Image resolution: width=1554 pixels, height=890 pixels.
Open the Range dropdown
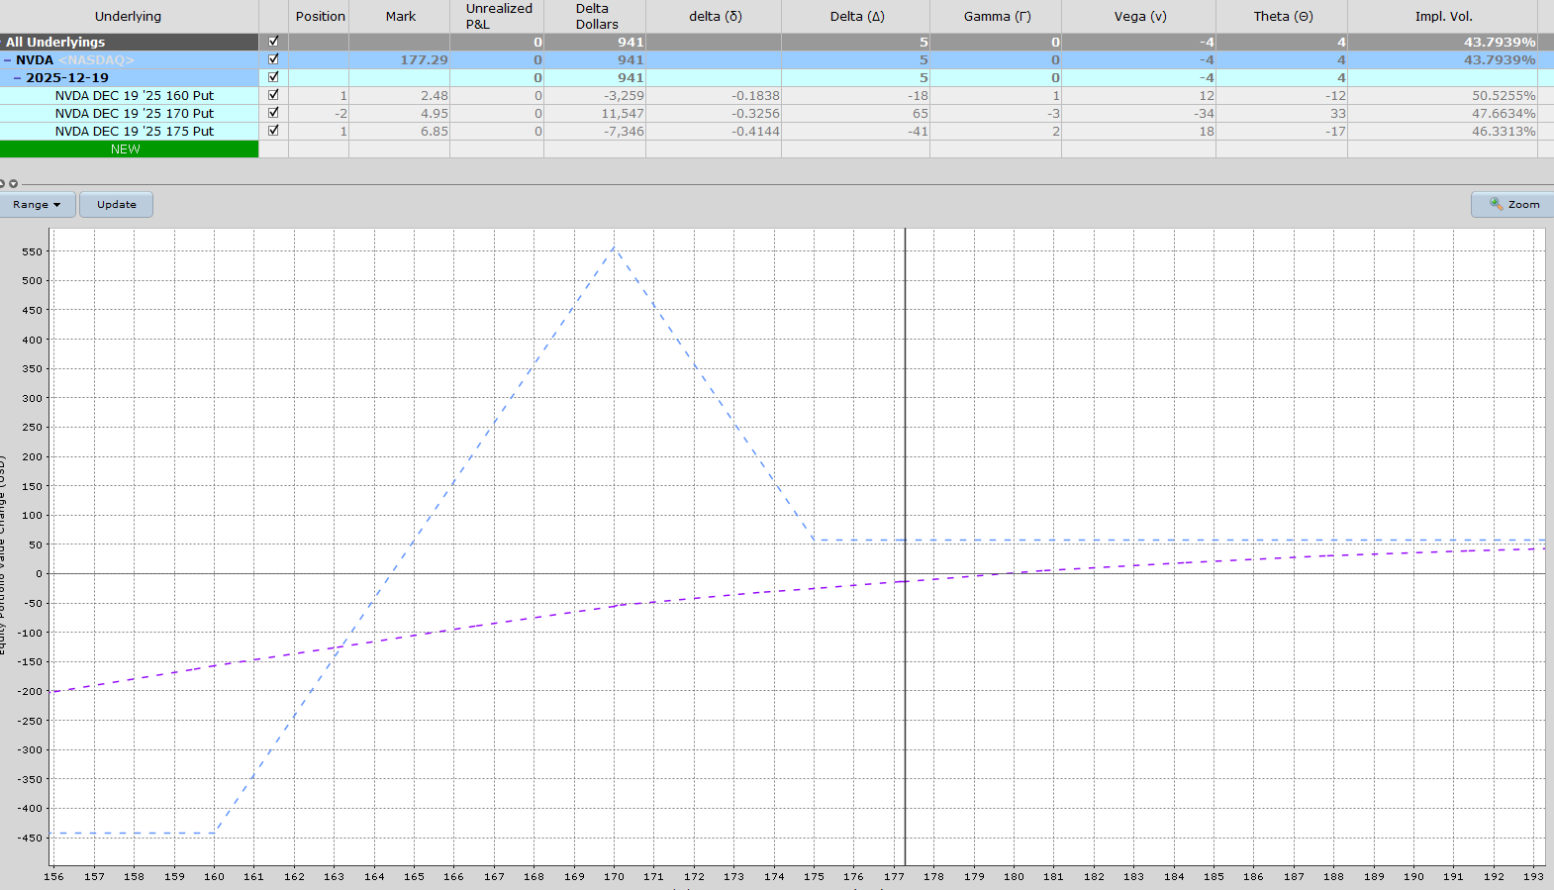coord(38,205)
